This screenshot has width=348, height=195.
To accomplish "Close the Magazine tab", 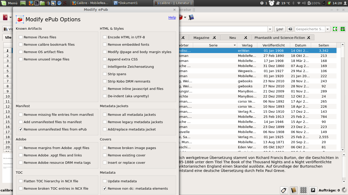I will pyautogui.click(x=214, y=38).
